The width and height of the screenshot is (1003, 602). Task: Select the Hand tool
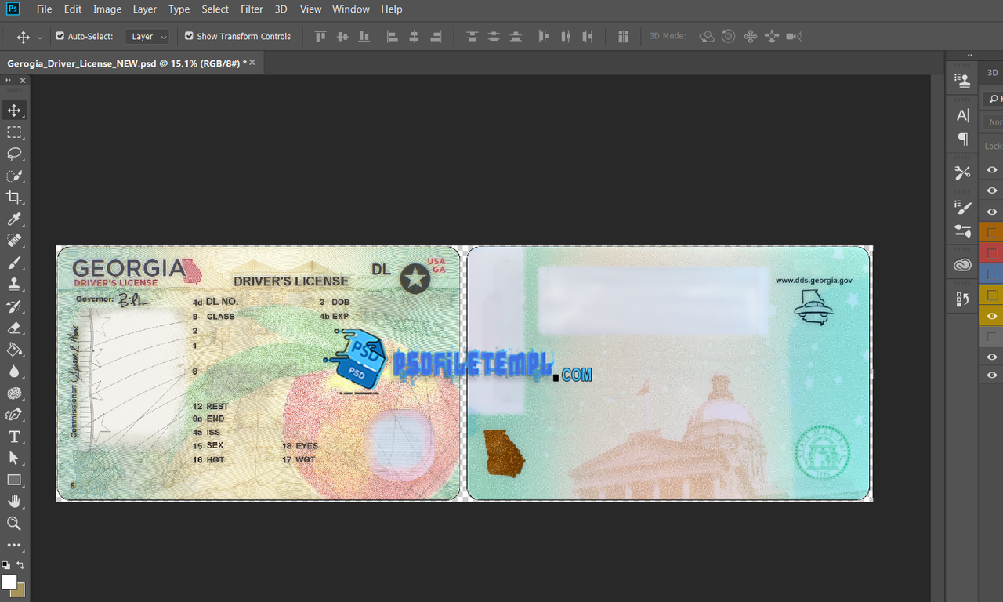coord(14,502)
